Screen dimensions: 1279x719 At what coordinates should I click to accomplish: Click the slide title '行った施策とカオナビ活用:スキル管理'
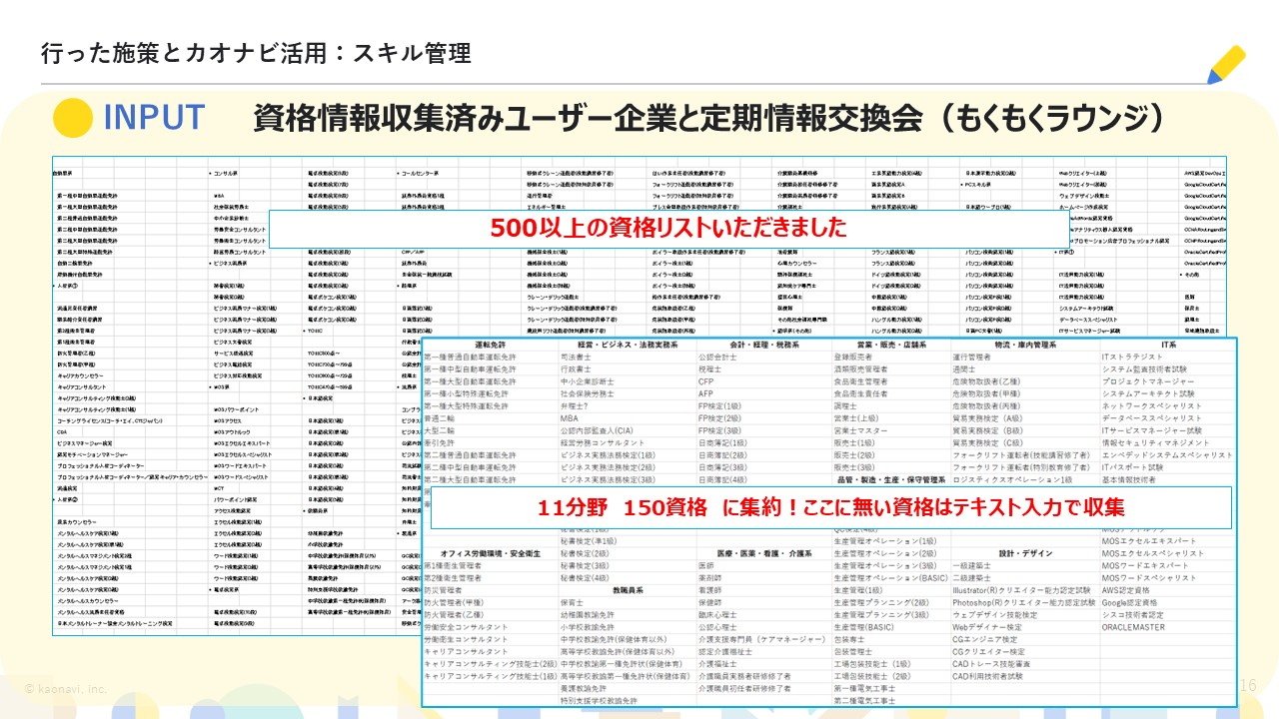(256, 53)
